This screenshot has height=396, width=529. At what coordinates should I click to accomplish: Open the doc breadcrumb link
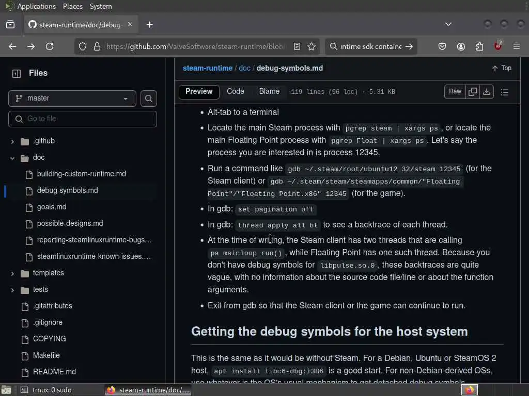(244, 68)
